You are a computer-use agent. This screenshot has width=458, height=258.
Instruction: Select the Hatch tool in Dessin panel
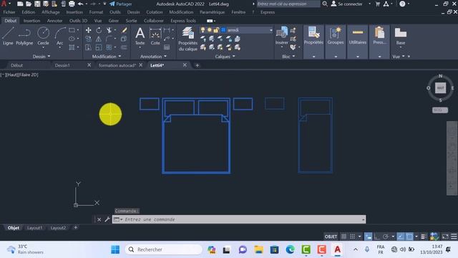(x=72, y=47)
